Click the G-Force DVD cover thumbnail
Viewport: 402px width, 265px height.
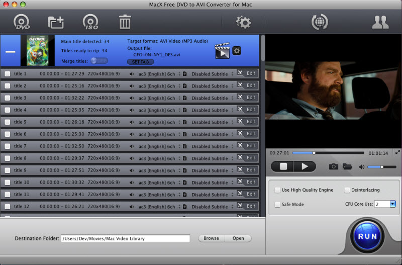pyautogui.click(x=37, y=51)
